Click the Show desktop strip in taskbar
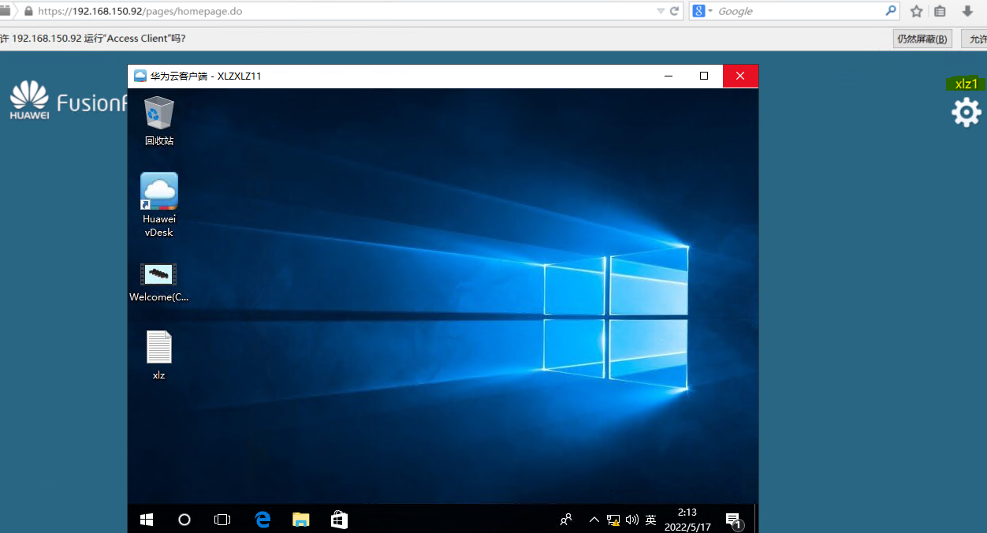Image resolution: width=987 pixels, height=533 pixels. point(756,520)
